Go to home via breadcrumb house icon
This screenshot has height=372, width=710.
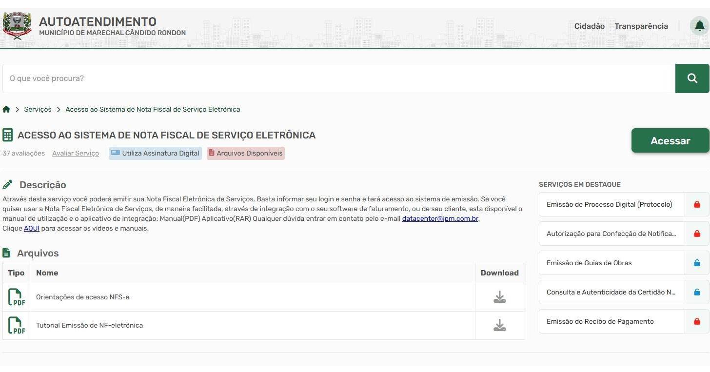[6, 109]
